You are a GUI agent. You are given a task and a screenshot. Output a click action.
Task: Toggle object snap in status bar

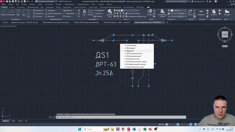[191, 124]
